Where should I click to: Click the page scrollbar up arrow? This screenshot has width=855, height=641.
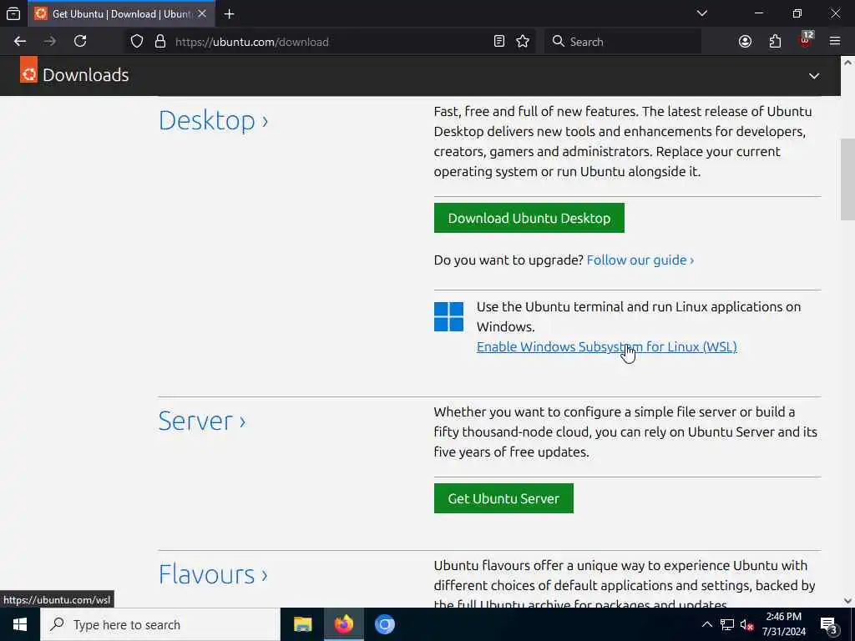tap(847, 63)
